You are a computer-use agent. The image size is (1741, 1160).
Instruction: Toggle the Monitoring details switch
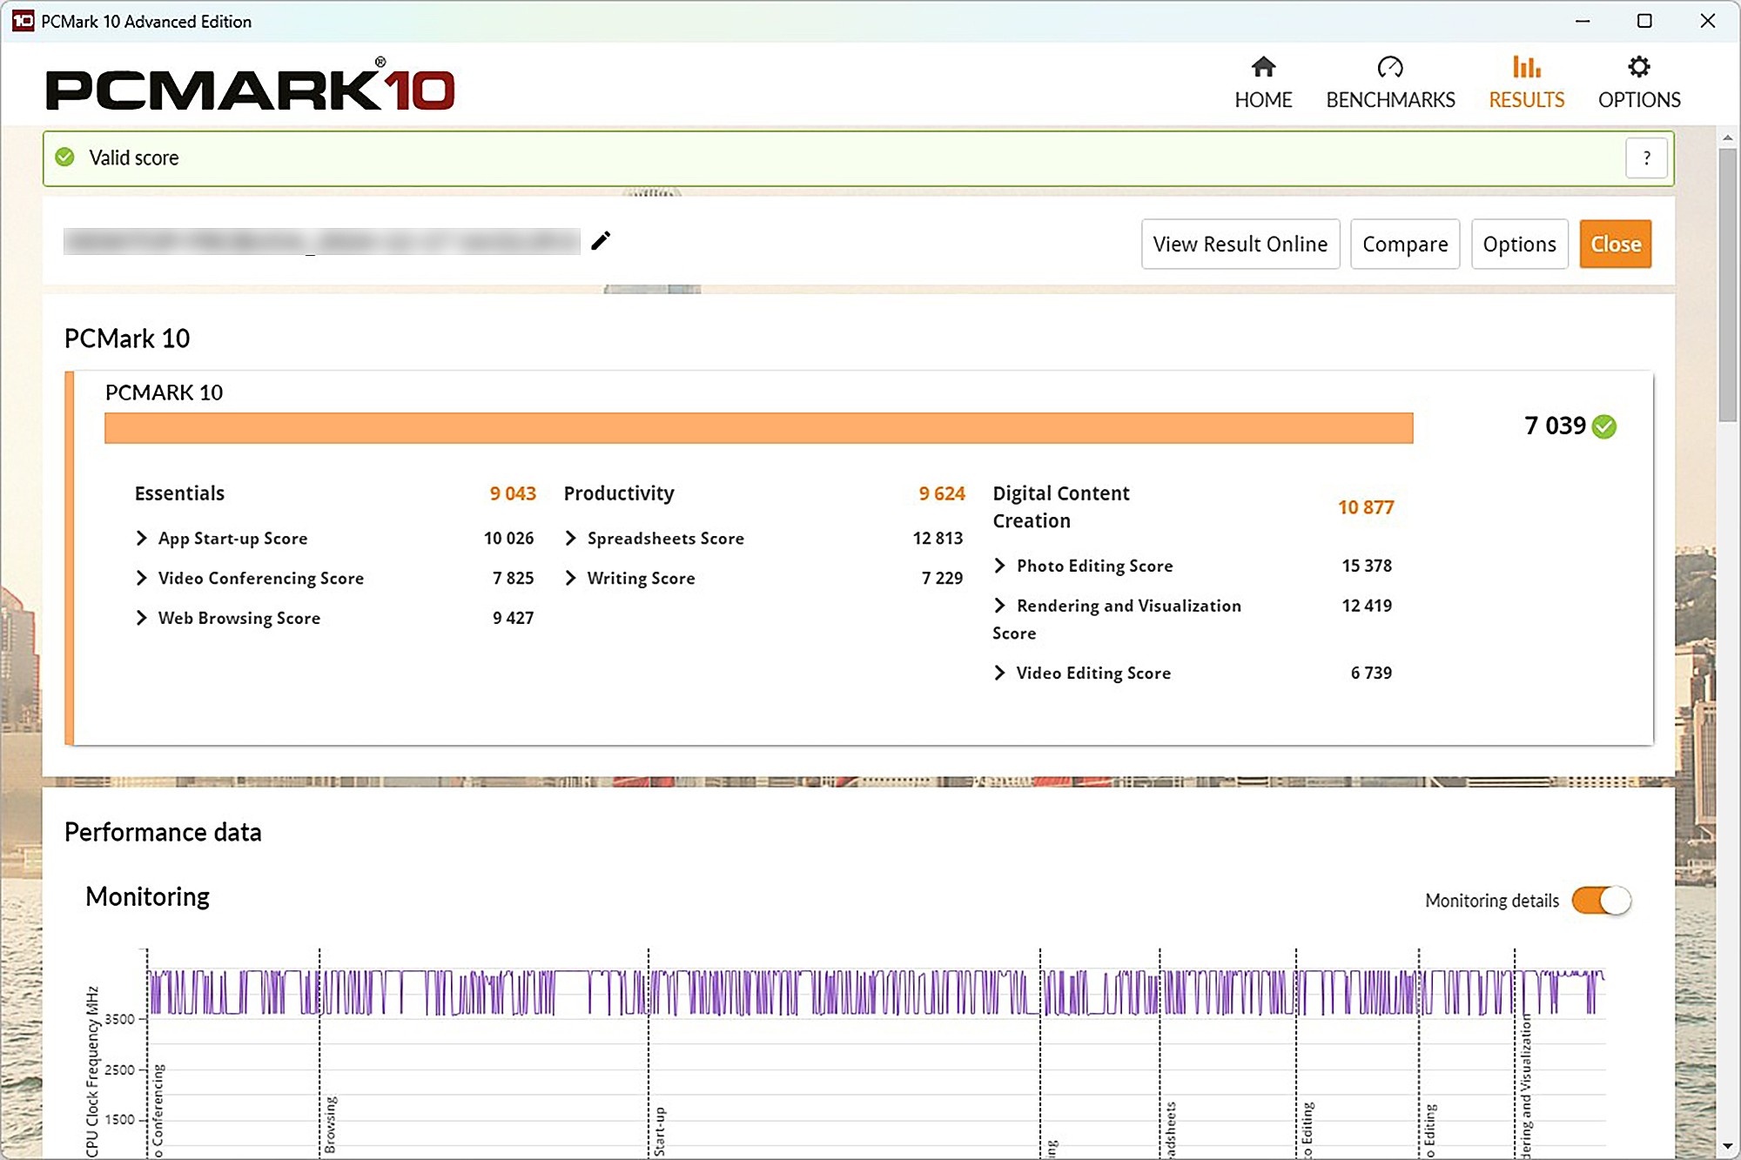pos(1601,901)
